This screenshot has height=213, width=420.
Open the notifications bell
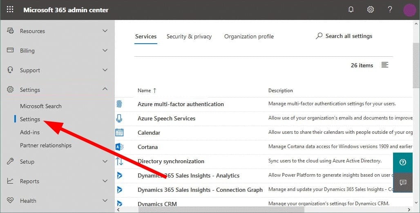click(x=351, y=10)
